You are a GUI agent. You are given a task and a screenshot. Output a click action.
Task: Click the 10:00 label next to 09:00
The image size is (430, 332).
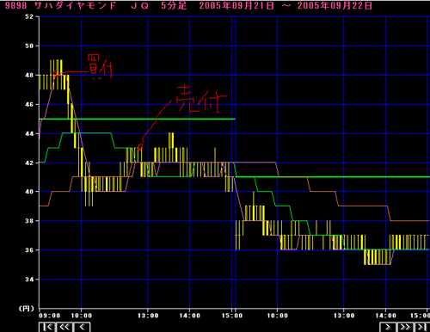[x=82, y=316]
